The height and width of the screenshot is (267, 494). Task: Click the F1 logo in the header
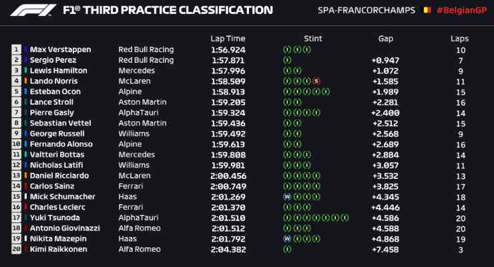33,10
